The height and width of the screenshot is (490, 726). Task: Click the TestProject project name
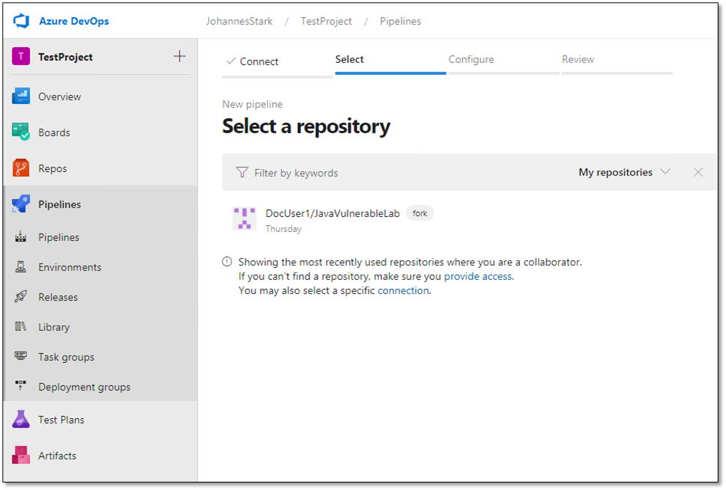(x=65, y=57)
